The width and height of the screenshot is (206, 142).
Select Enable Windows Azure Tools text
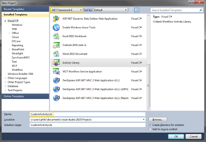click(79, 28)
